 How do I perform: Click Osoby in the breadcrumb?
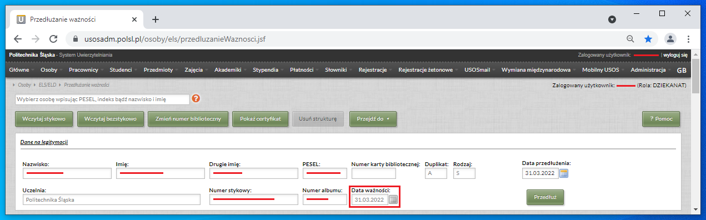24,85
